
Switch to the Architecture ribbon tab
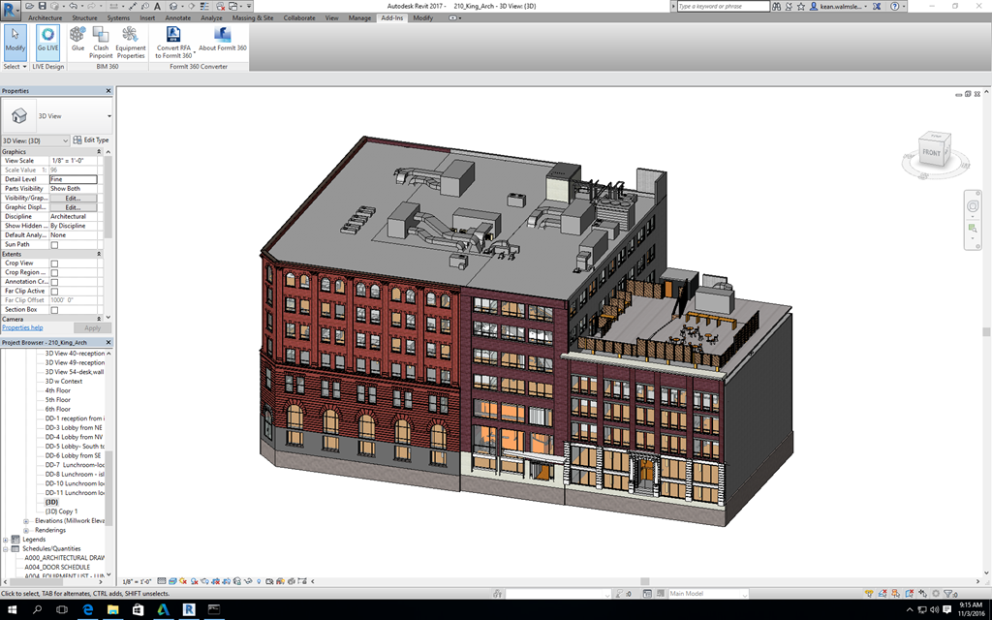click(x=45, y=17)
